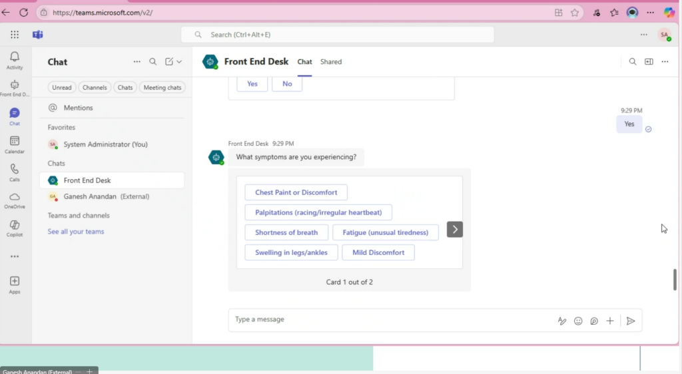The width and height of the screenshot is (682, 374).
Task: Collapse Teams and channels section
Action: (79, 216)
